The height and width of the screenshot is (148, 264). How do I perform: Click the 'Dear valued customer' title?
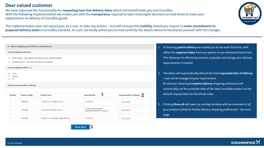coord(29,5)
